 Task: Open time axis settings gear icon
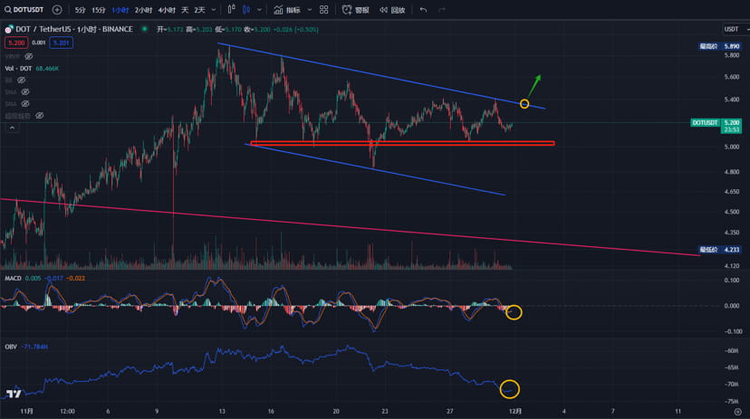(x=737, y=412)
